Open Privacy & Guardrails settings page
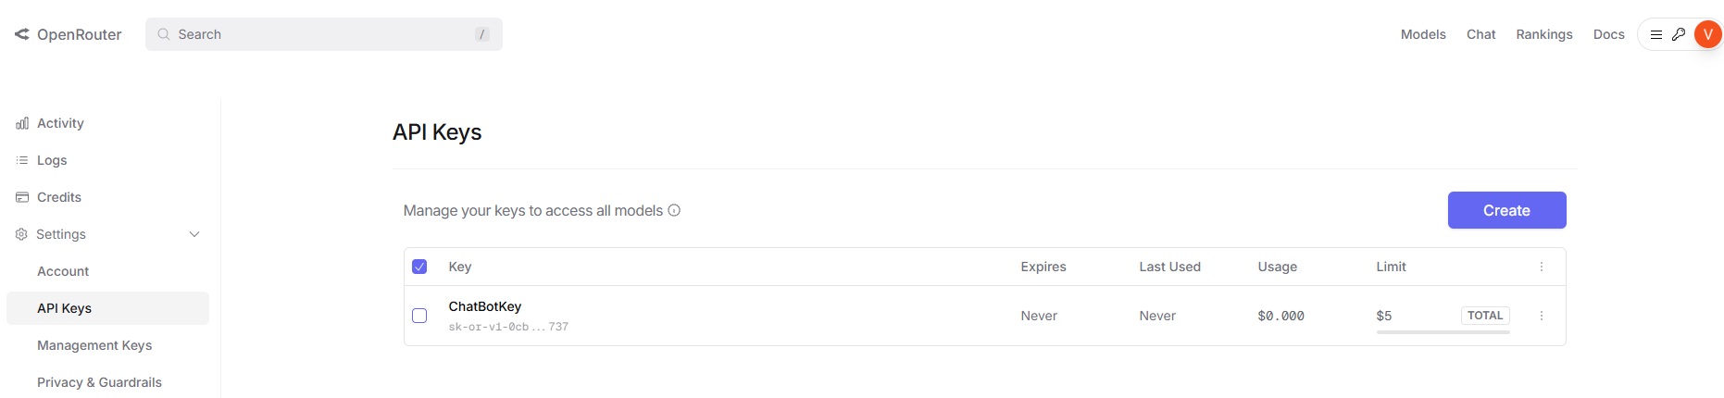 click(x=99, y=382)
